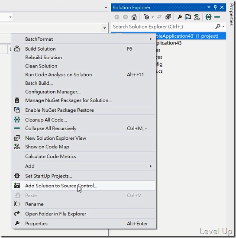
Task: Open the combo box dropdown beside the editor
Action: coord(10,17)
